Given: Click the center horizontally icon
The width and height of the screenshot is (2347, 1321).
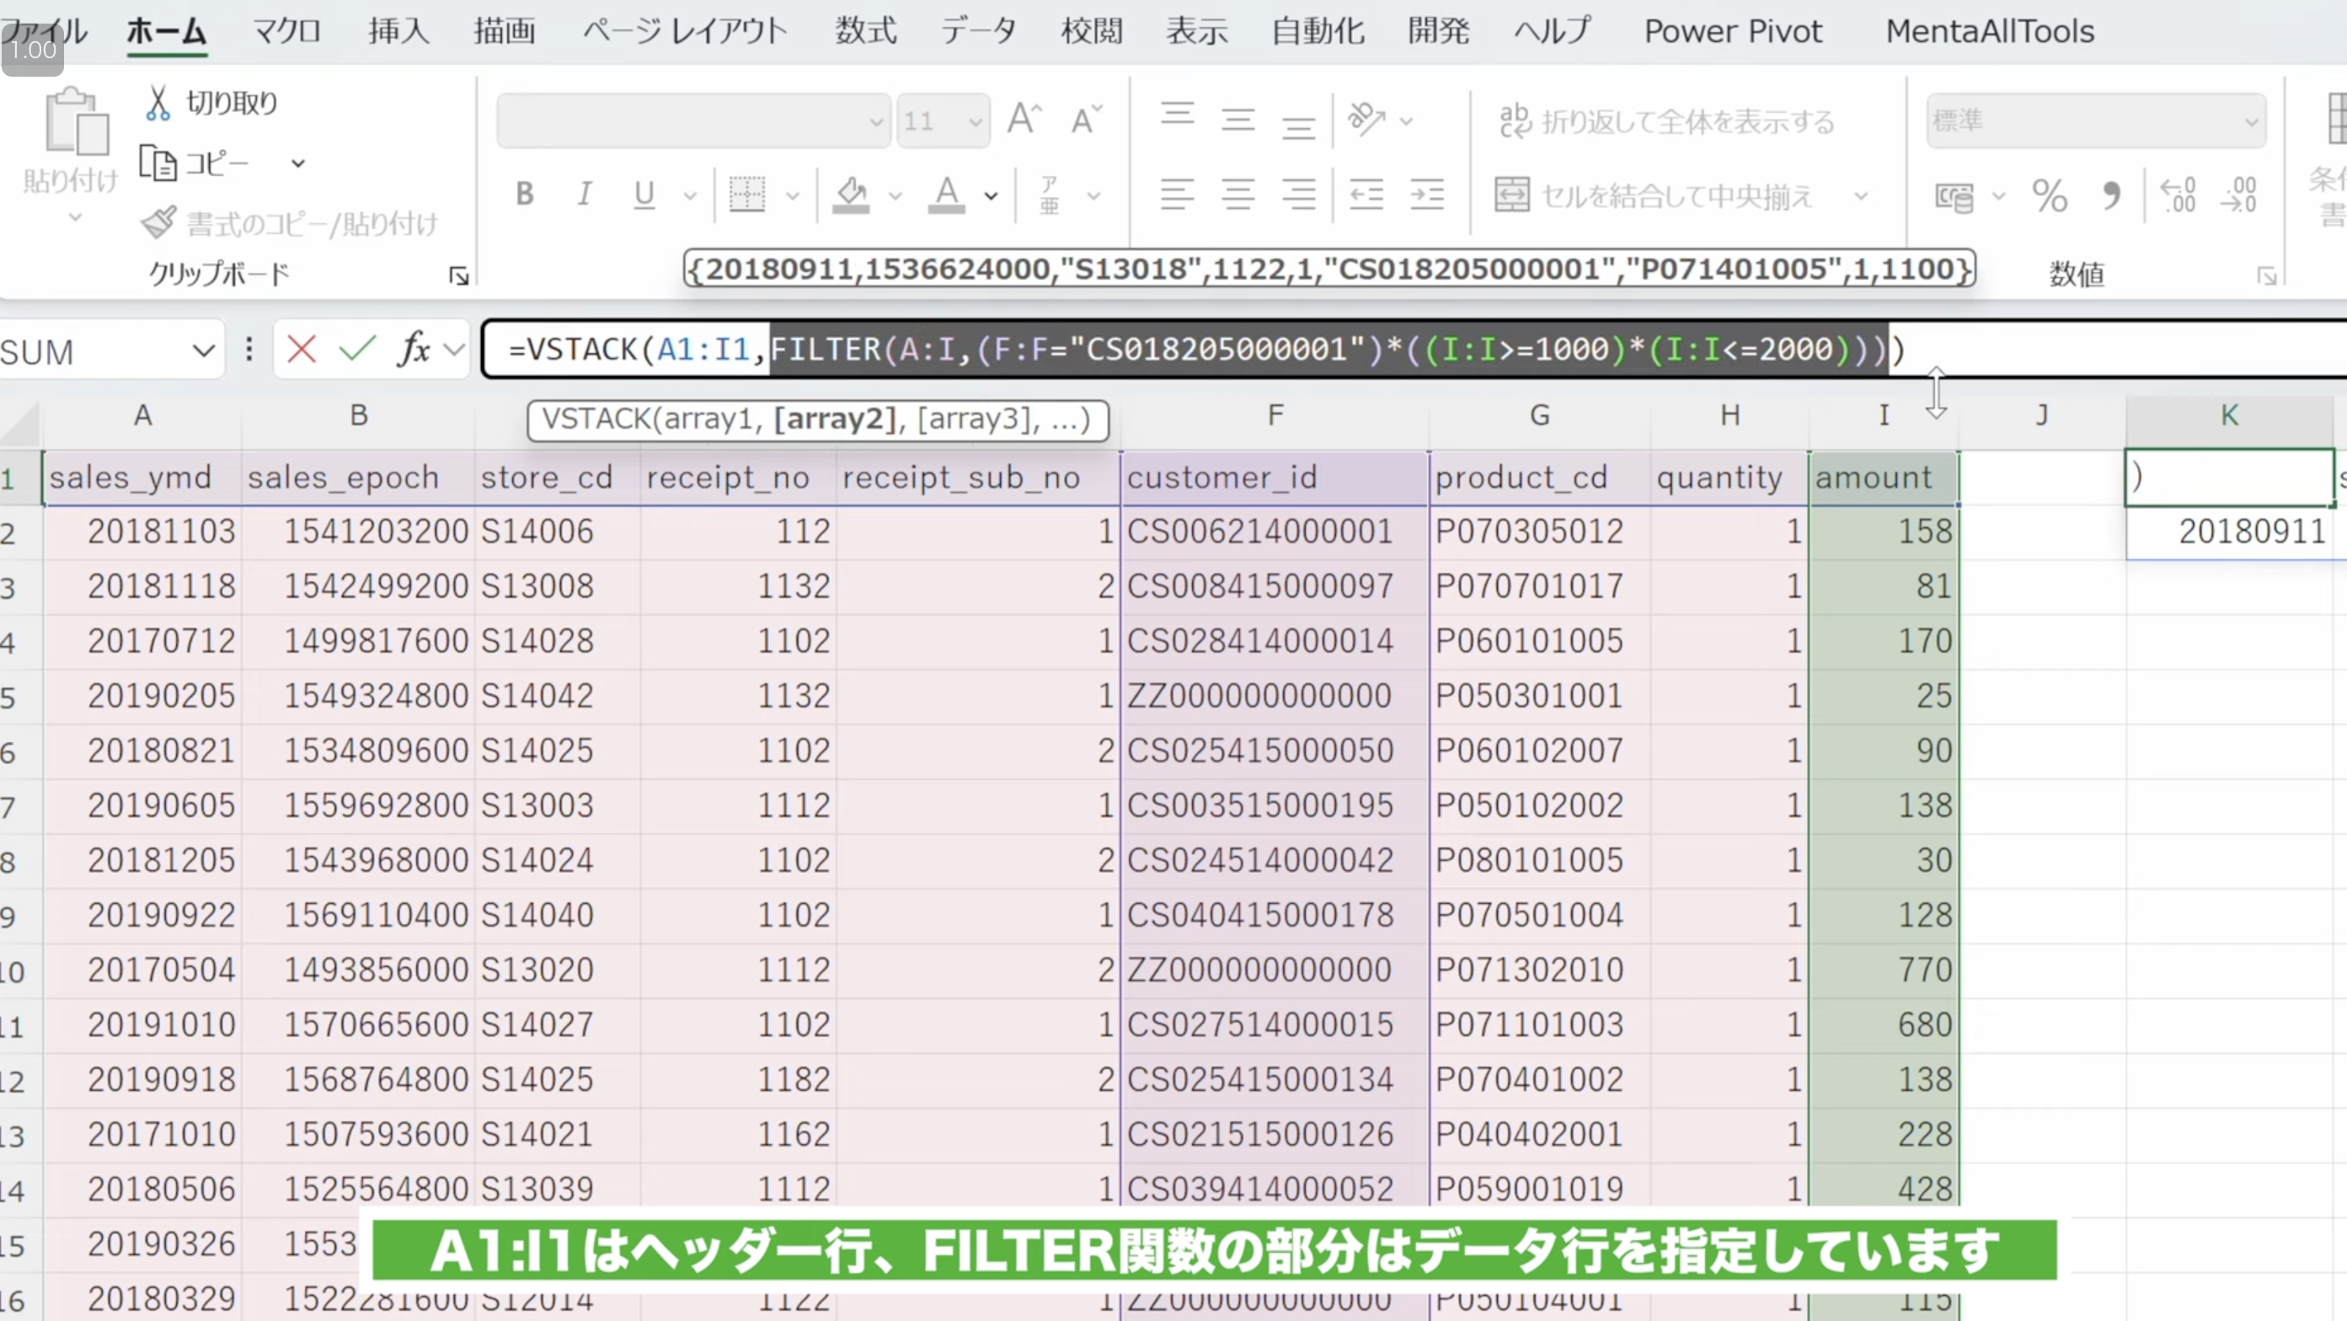Looking at the screenshot, I should 1238,194.
